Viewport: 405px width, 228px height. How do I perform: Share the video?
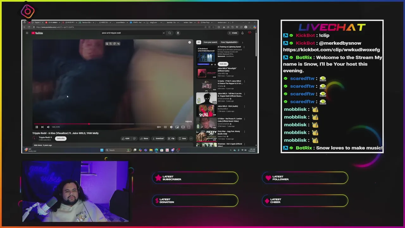tap(144, 138)
